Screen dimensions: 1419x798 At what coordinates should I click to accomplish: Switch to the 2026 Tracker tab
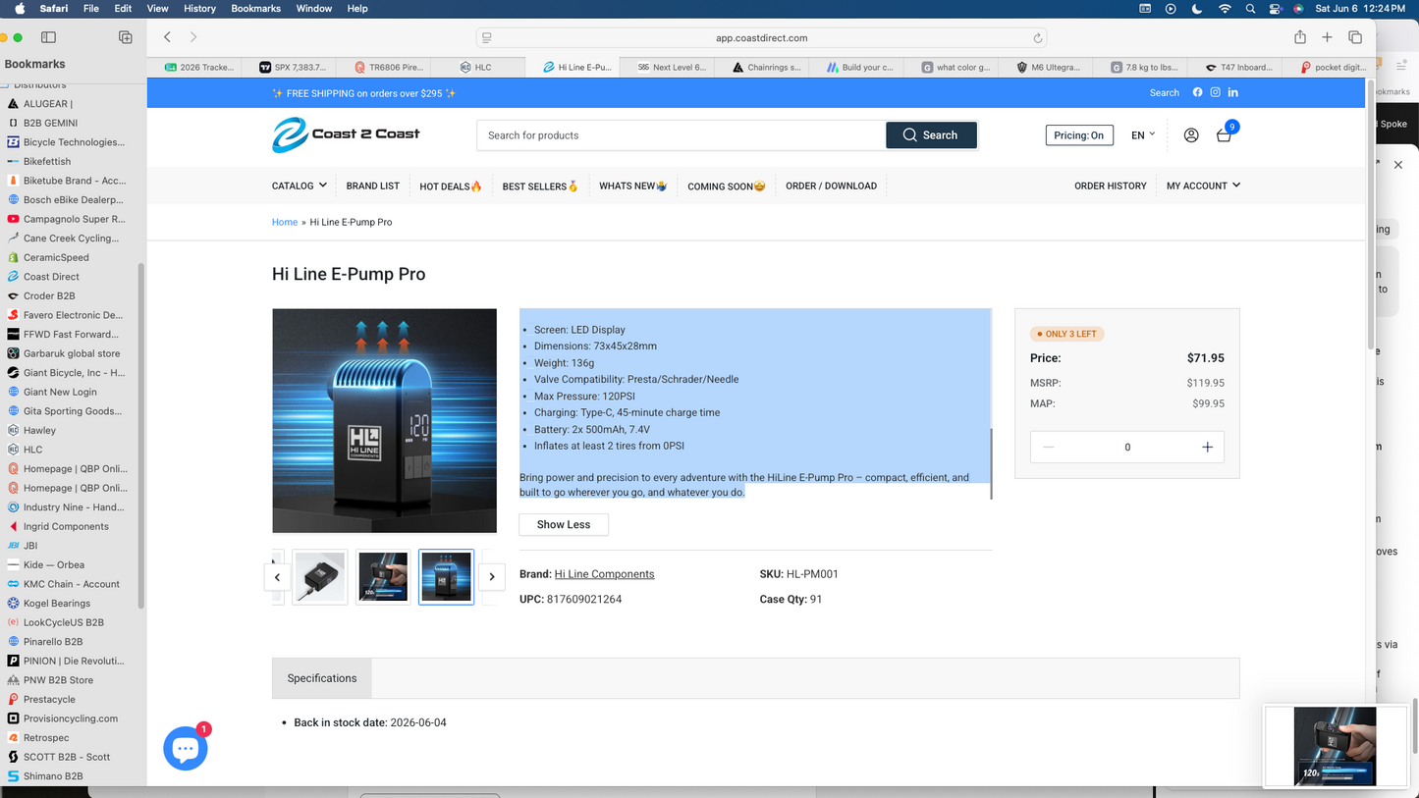pos(199,67)
